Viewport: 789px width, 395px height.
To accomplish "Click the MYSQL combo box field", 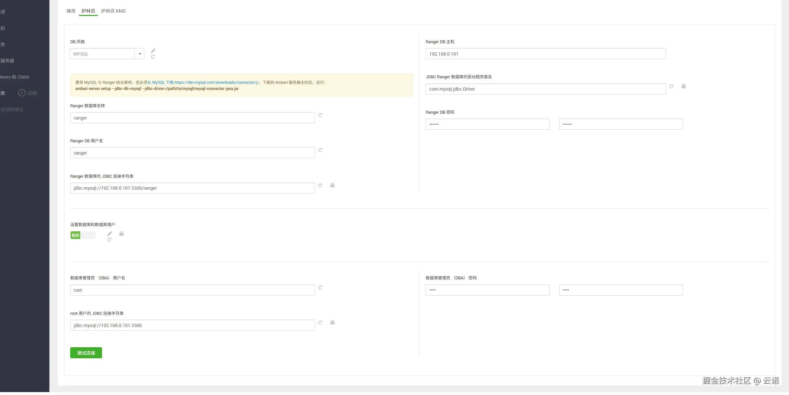I will click(x=102, y=54).
